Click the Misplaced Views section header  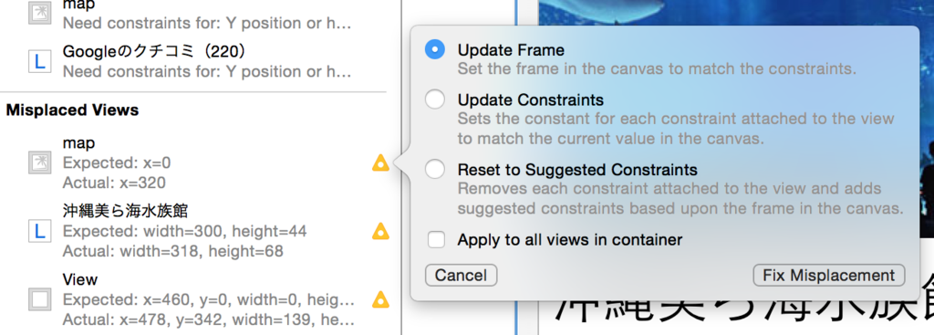pos(73,110)
